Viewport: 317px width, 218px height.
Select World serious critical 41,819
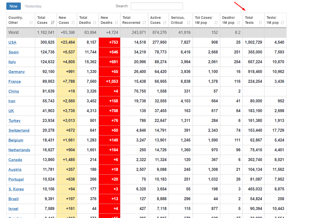click(x=185, y=32)
